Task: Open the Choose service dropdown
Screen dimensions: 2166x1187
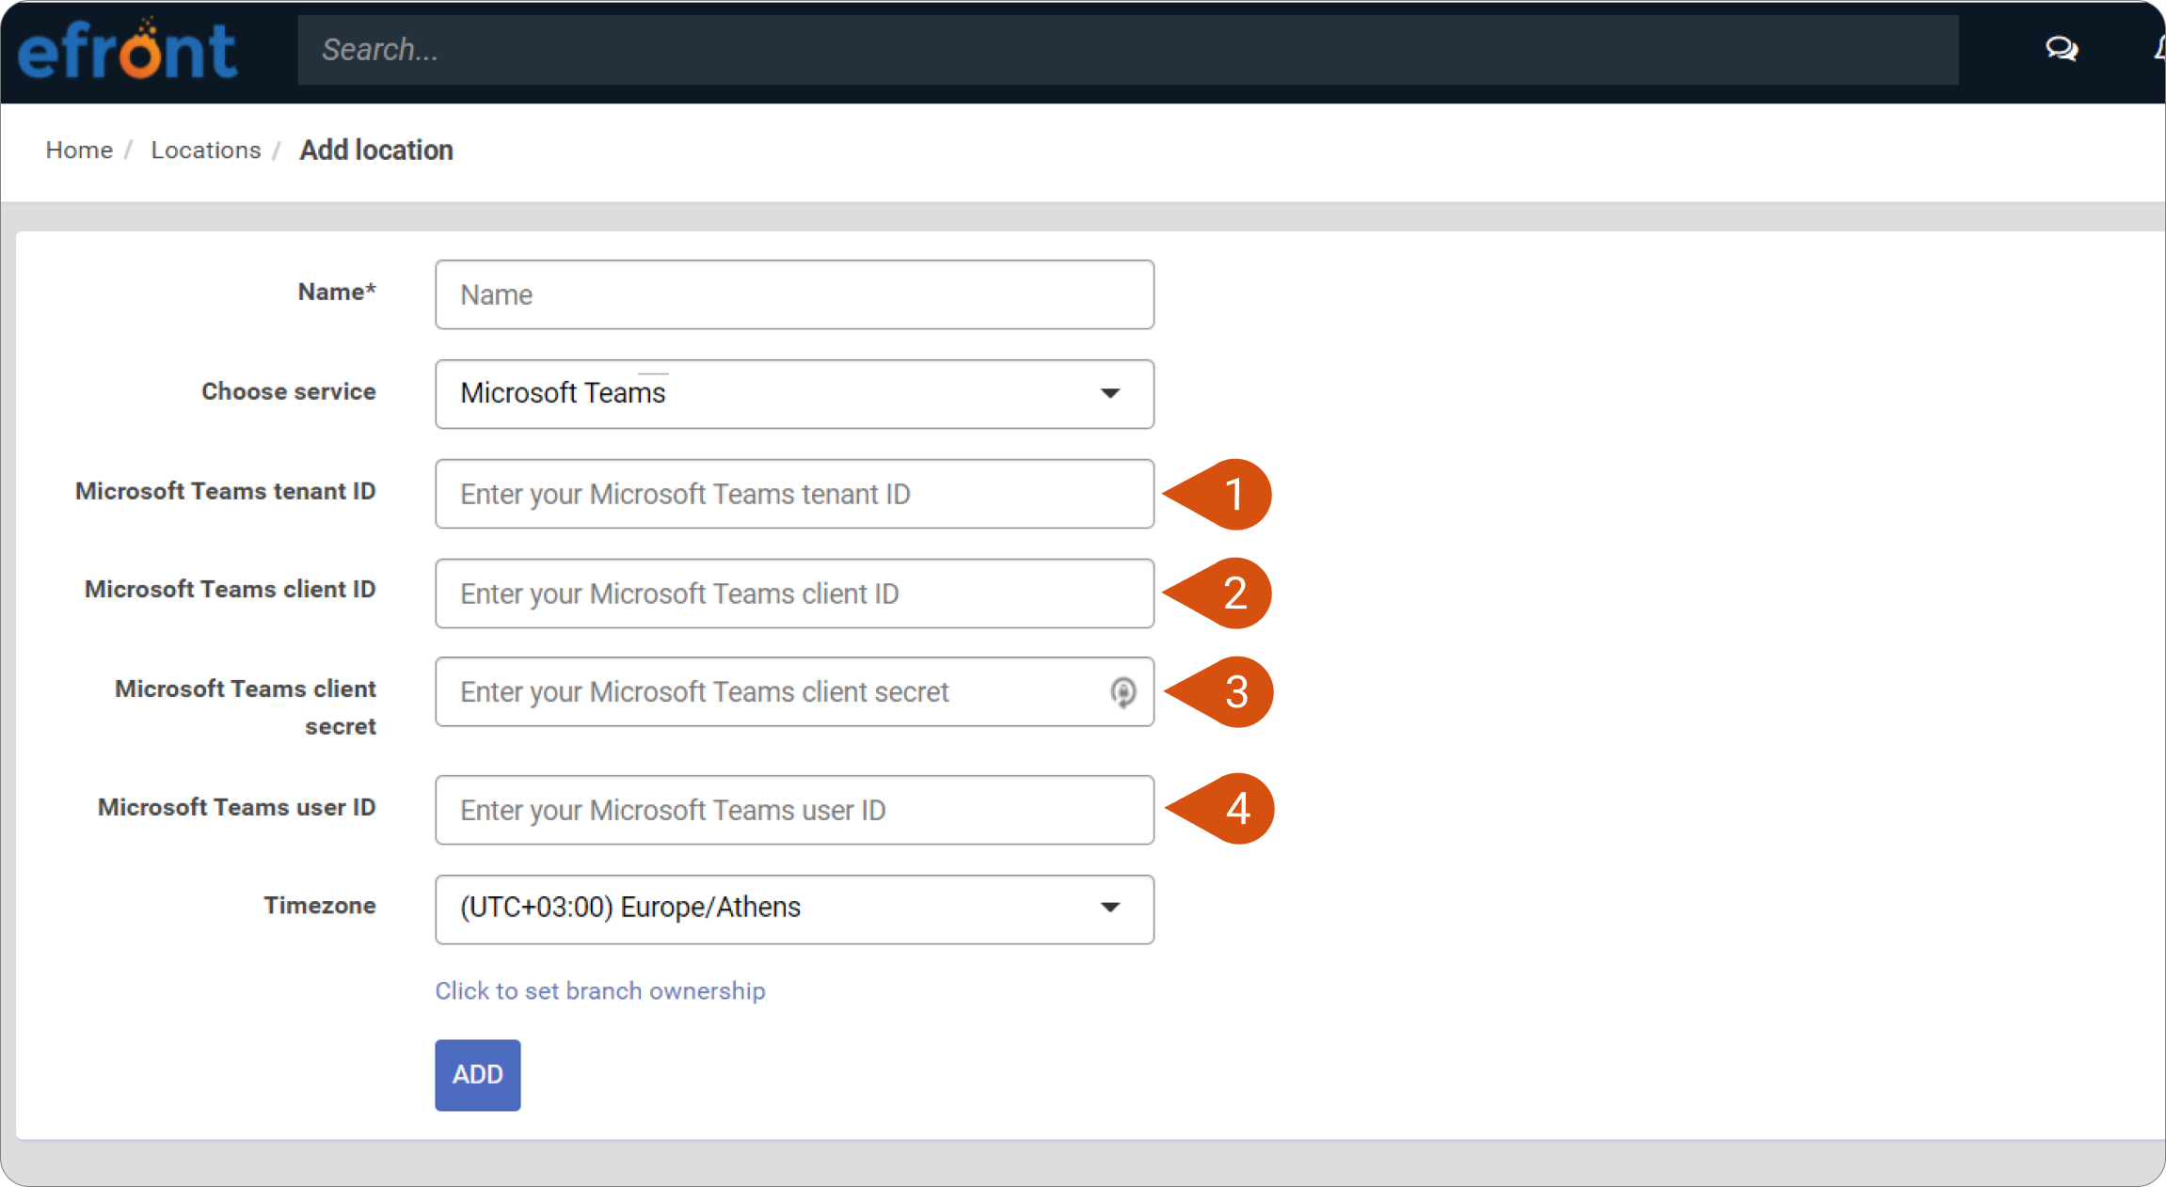Action: coord(794,394)
